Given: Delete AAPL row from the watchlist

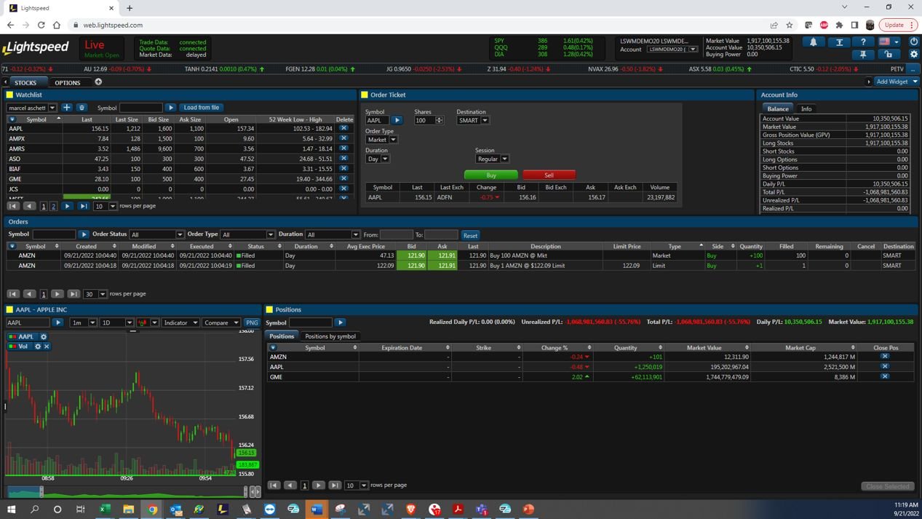Looking at the screenshot, I should pos(343,129).
